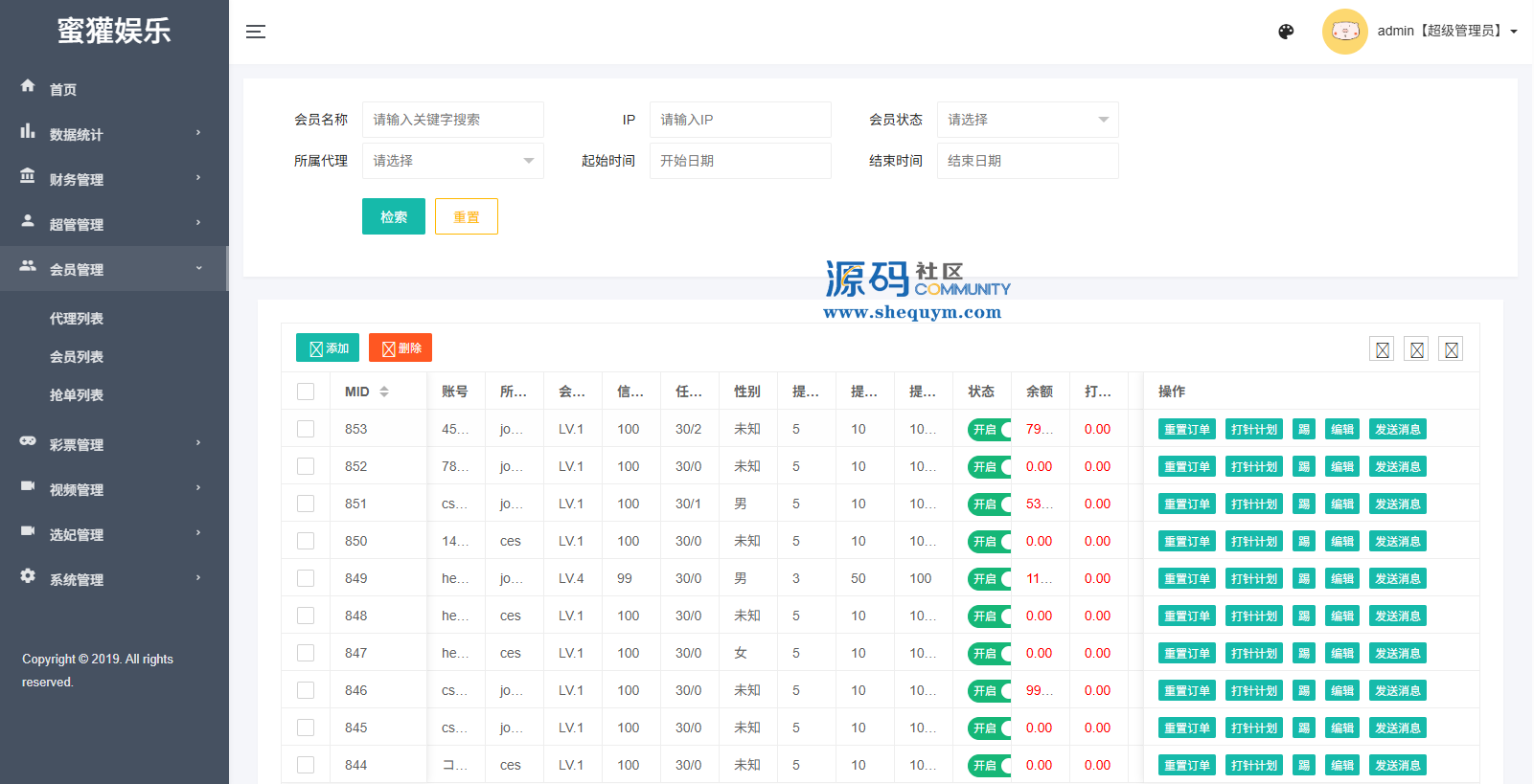This screenshot has height=784, width=1534.
Task: Open the 会员状态 dropdown
Action: (1027, 120)
